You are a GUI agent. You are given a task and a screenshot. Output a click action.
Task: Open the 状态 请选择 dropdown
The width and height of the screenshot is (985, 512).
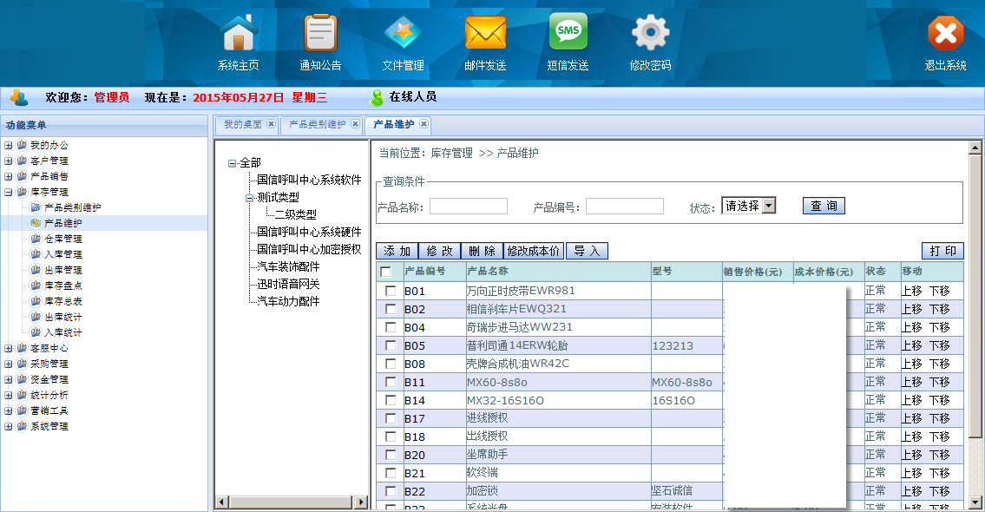748,206
